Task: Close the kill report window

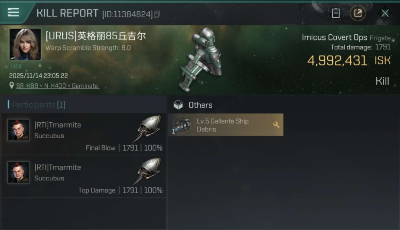Action: 385,13
